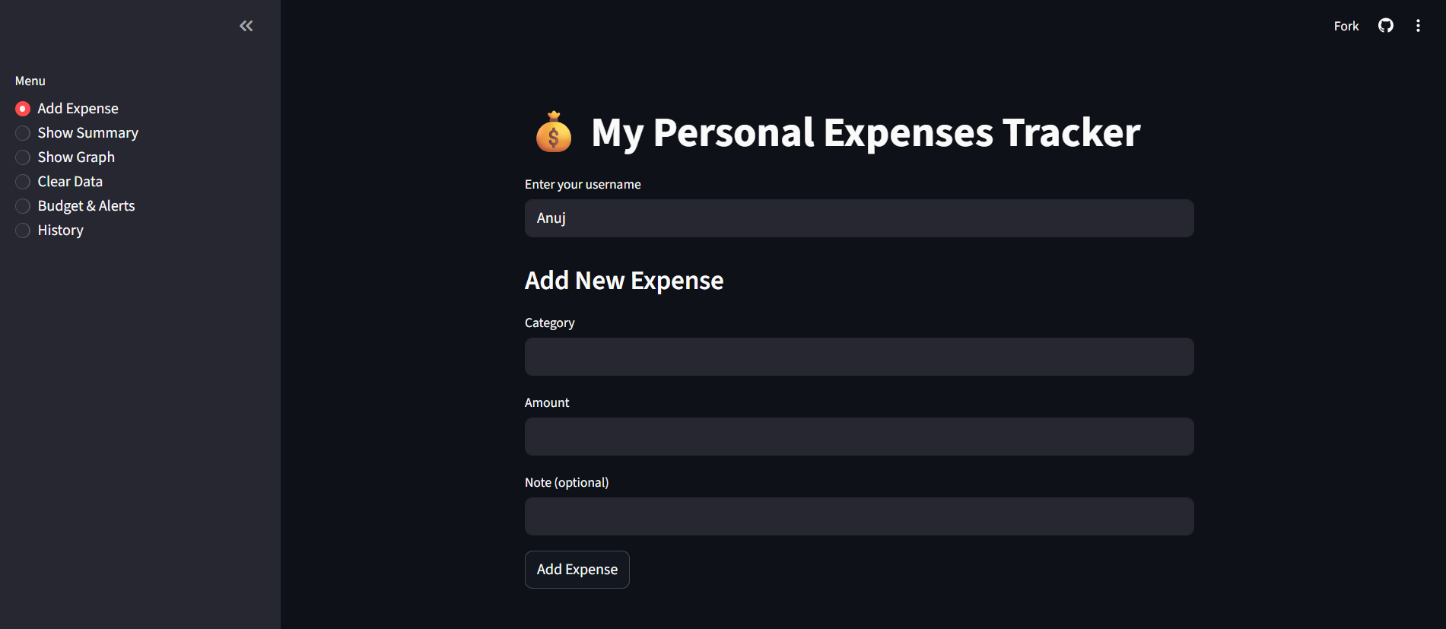Collapse the sidebar with the double-chevron icon
Screen dimensions: 1446x629
(x=246, y=26)
